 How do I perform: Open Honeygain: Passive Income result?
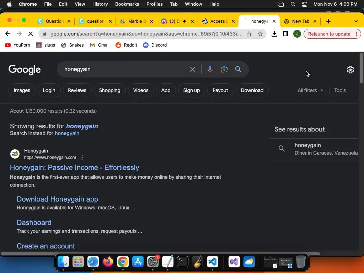[74, 167]
